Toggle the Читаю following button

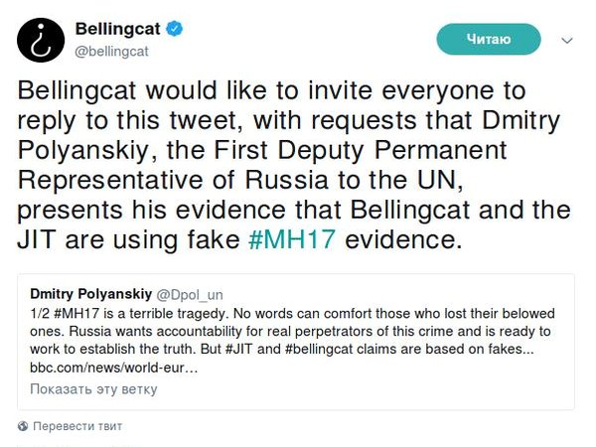tap(489, 40)
